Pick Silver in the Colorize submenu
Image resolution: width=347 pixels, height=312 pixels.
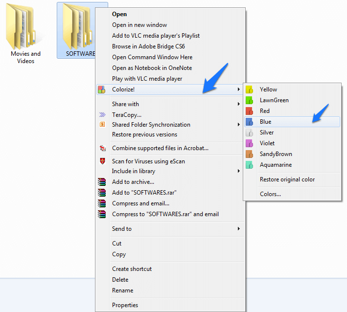[292, 133]
